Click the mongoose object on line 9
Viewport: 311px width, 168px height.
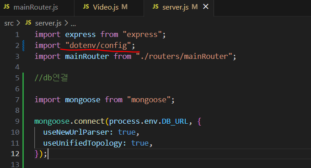coord(52,121)
